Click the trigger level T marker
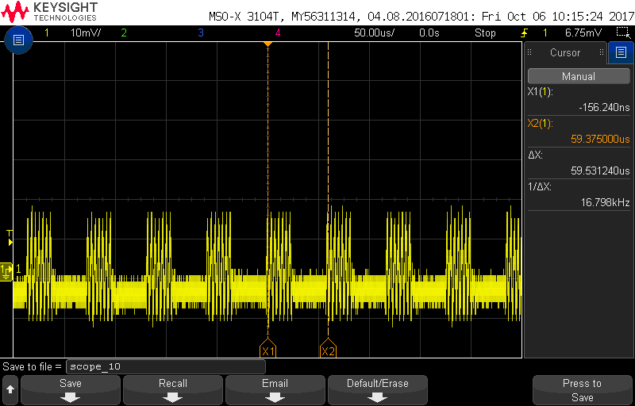This screenshot has height=406, width=635. point(10,238)
